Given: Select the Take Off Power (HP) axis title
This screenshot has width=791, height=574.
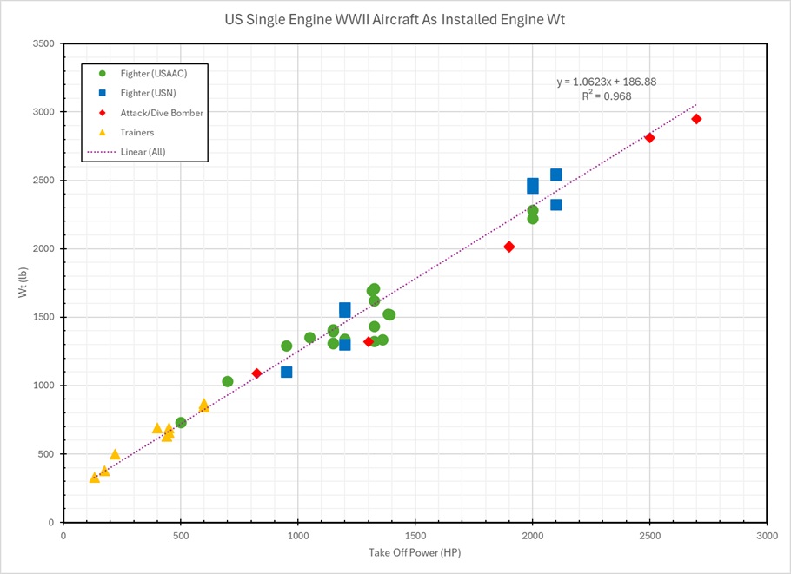Looking at the screenshot, I should click(415, 554).
